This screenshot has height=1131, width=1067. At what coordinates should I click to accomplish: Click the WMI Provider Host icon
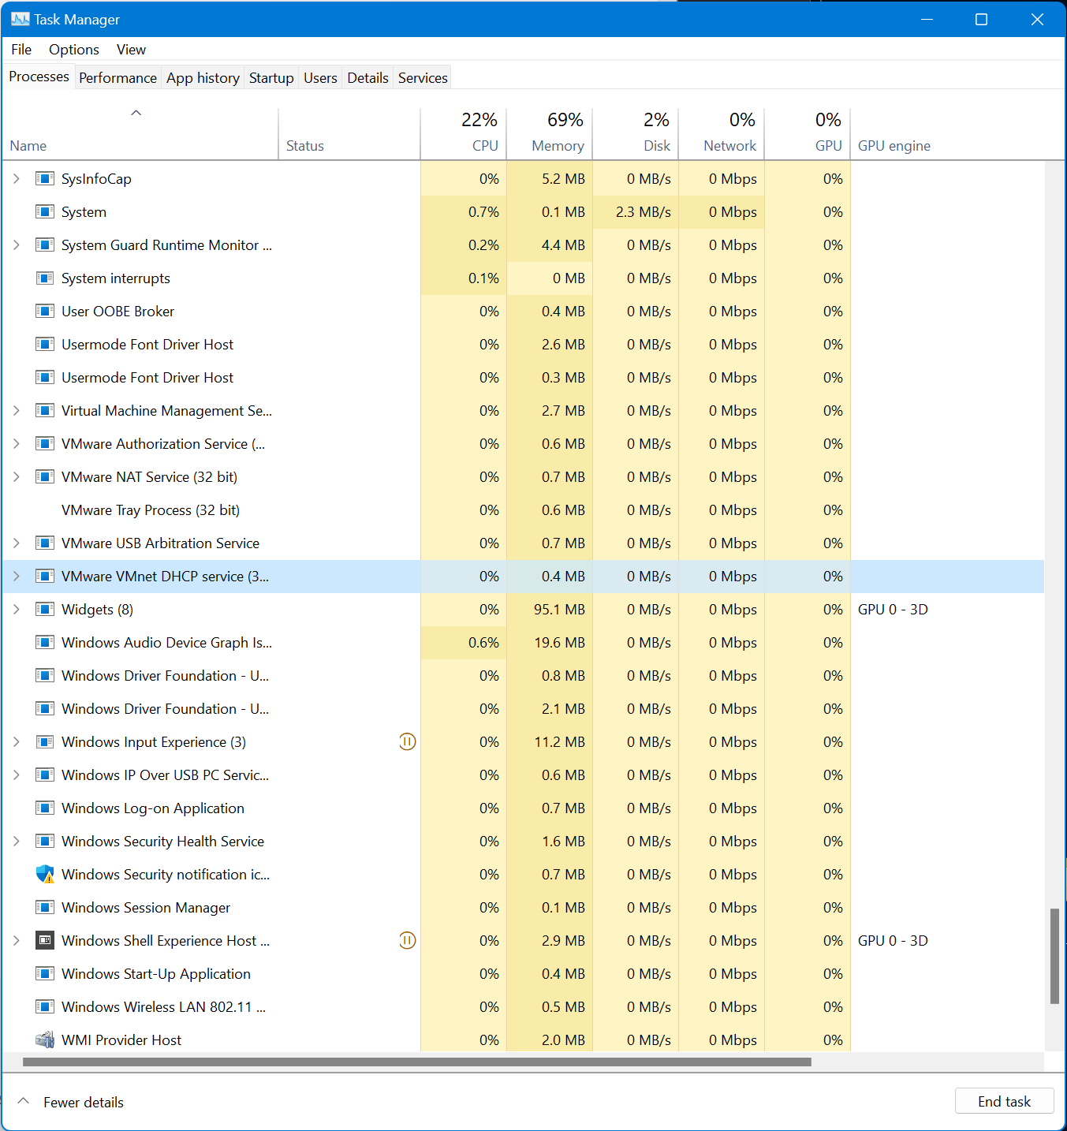[x=45, y=1040]
